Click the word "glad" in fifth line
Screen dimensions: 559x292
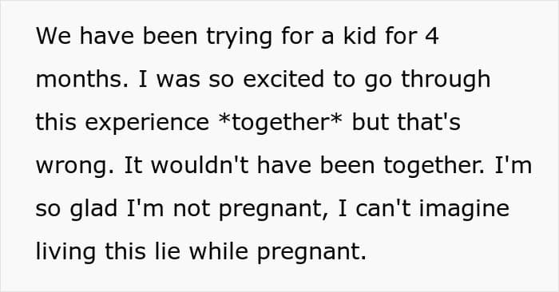[x=93, y=209]
